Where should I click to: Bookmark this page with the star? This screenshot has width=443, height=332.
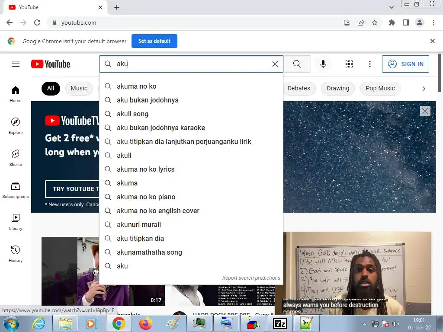point(375,22)
